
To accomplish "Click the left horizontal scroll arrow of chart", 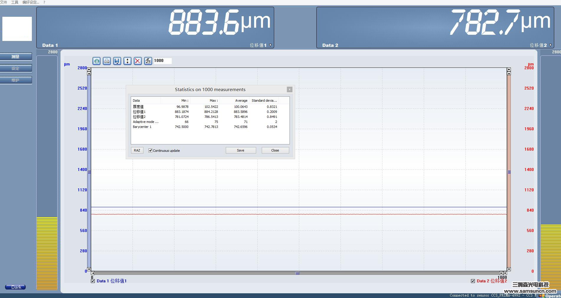I will pos(93,273).
